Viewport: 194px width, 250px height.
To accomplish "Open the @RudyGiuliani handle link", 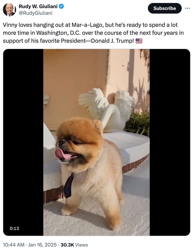I will coord(36,13).
